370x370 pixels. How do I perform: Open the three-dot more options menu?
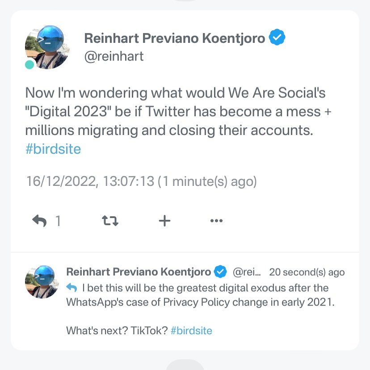[x=216, y=220]
